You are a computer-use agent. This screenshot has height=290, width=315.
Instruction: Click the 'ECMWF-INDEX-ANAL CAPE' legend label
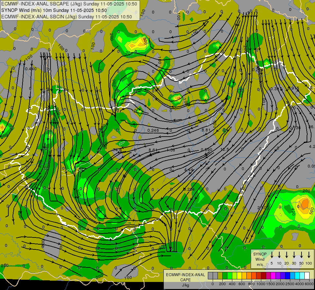[186, 277]
